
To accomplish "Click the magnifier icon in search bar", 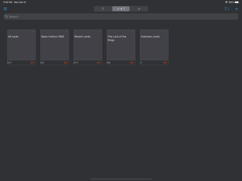I will point(7,17).
